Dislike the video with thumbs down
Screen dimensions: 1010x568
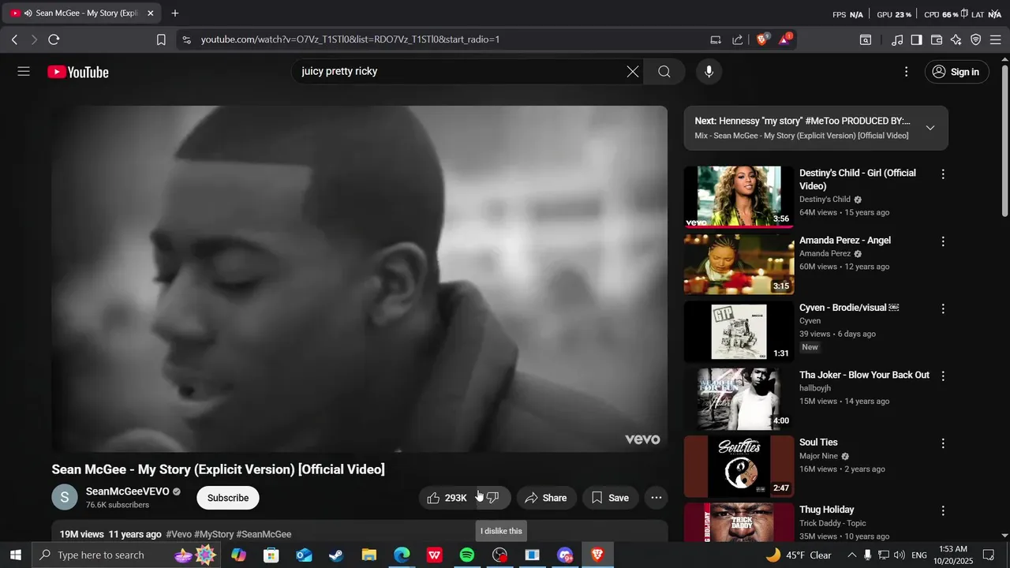tap(493, 498)
